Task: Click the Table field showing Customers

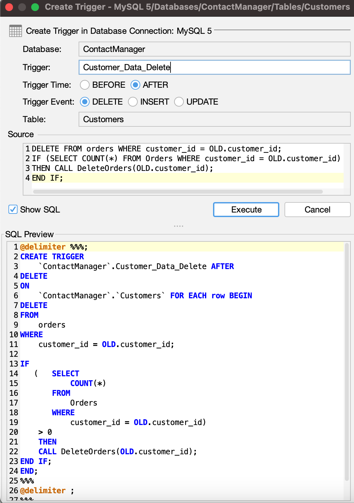Action: point(214,119)
